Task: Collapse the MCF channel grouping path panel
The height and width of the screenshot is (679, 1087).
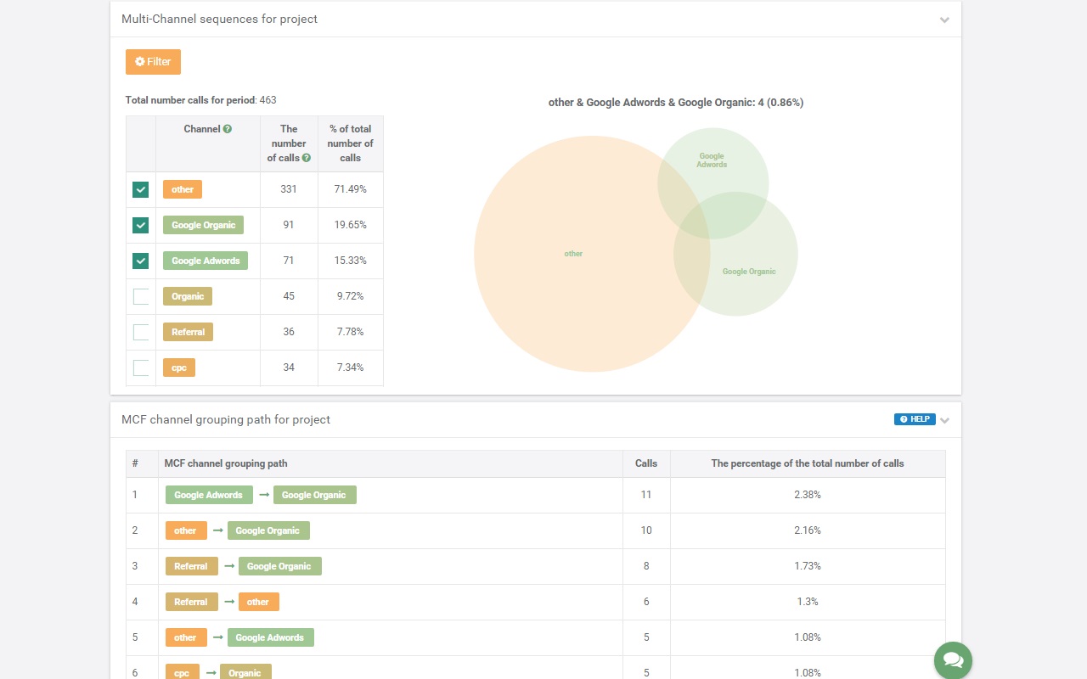Action: (x=944, y=420)
